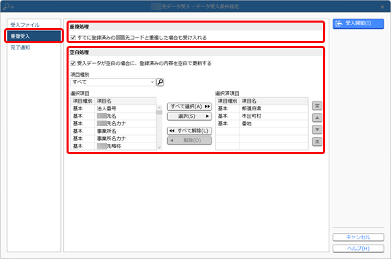Viewport: 391px width, 259px height.
Task: Select the row ending in 先略称
Action: pyautogui.click(x=113, y=146)
